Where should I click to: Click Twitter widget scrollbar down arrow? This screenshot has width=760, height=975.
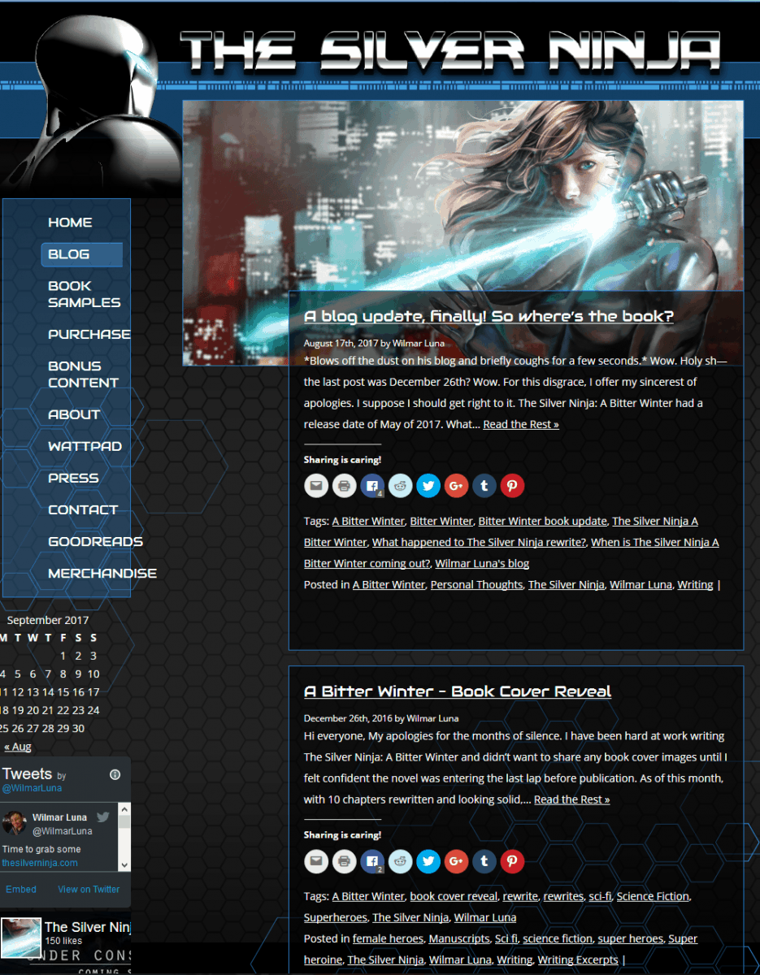[124, 865]
